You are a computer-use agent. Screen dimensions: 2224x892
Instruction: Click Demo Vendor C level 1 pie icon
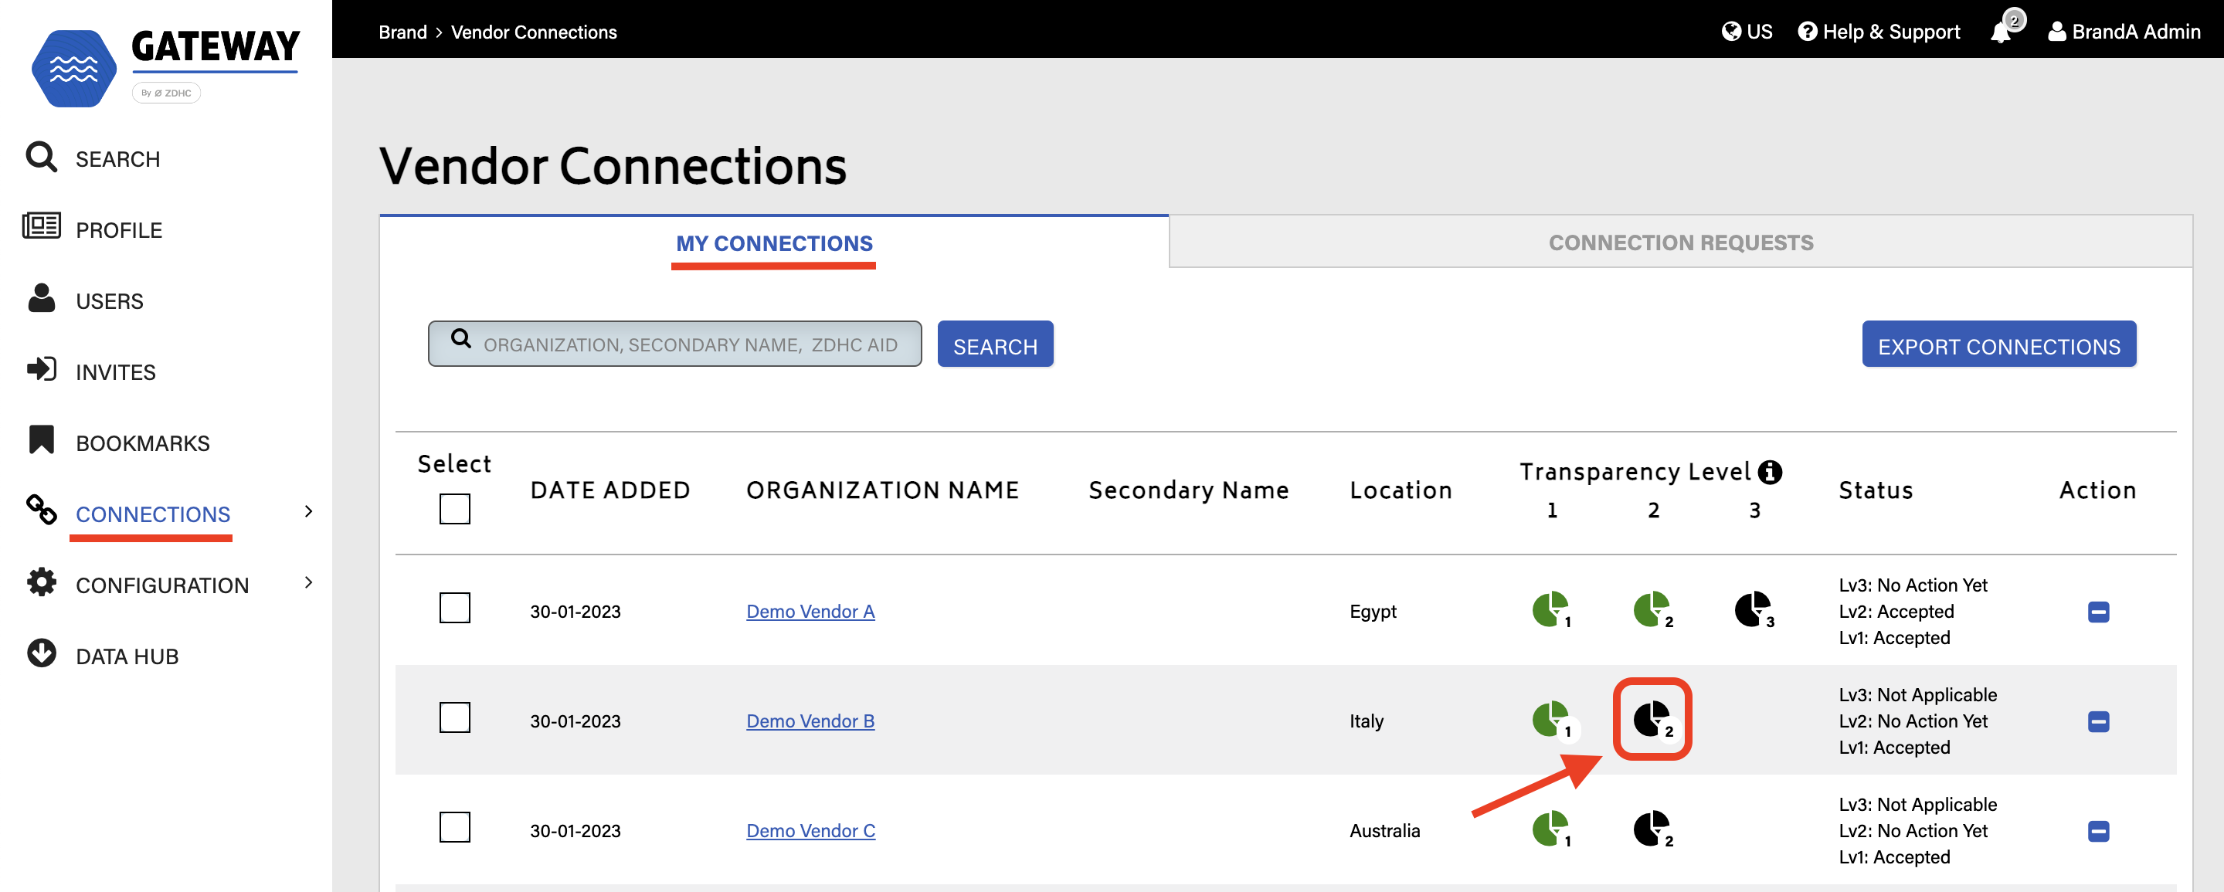tap(1552, 829)
